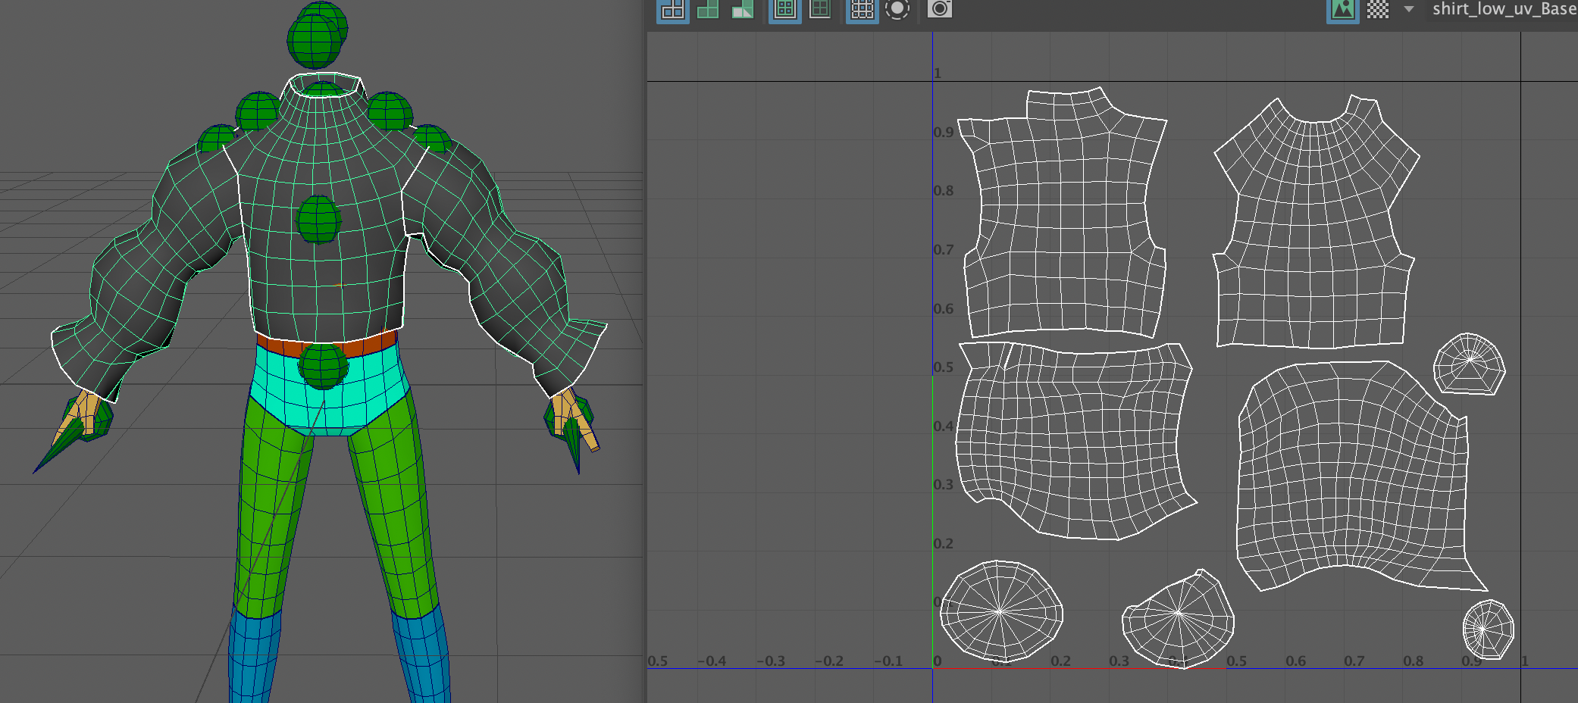
Task: Toggle the display image icon
Action: coord(1342,10)
